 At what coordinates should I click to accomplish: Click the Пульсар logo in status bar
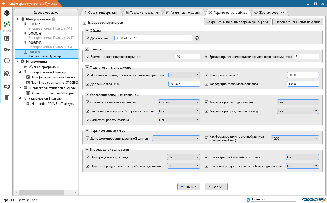click(x=313, y=200)
